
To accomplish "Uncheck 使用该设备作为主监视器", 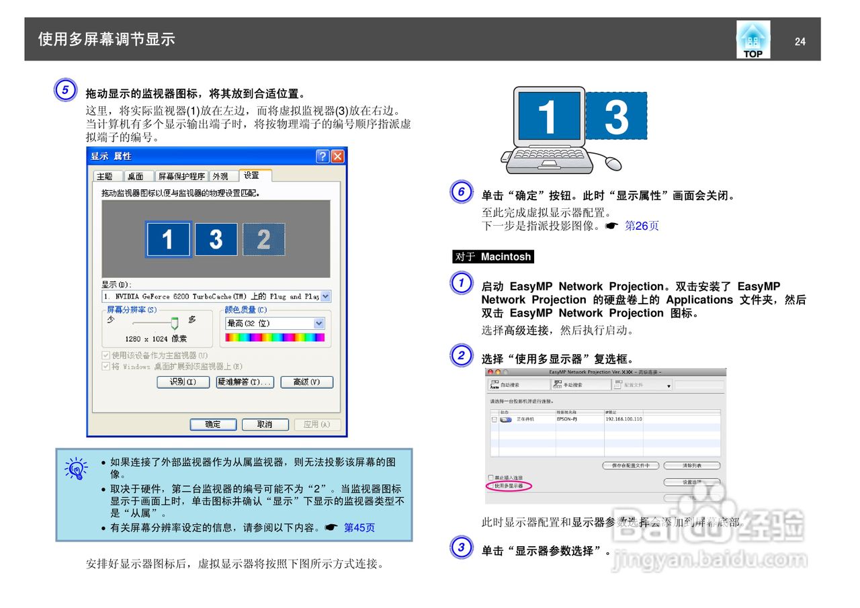I will [x=105, y=355].
